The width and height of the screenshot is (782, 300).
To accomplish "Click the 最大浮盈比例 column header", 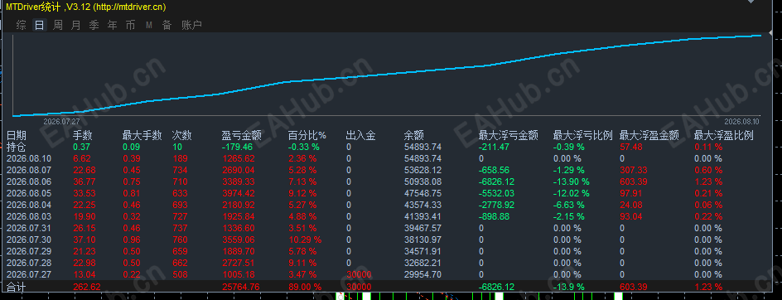I will 724,135.
